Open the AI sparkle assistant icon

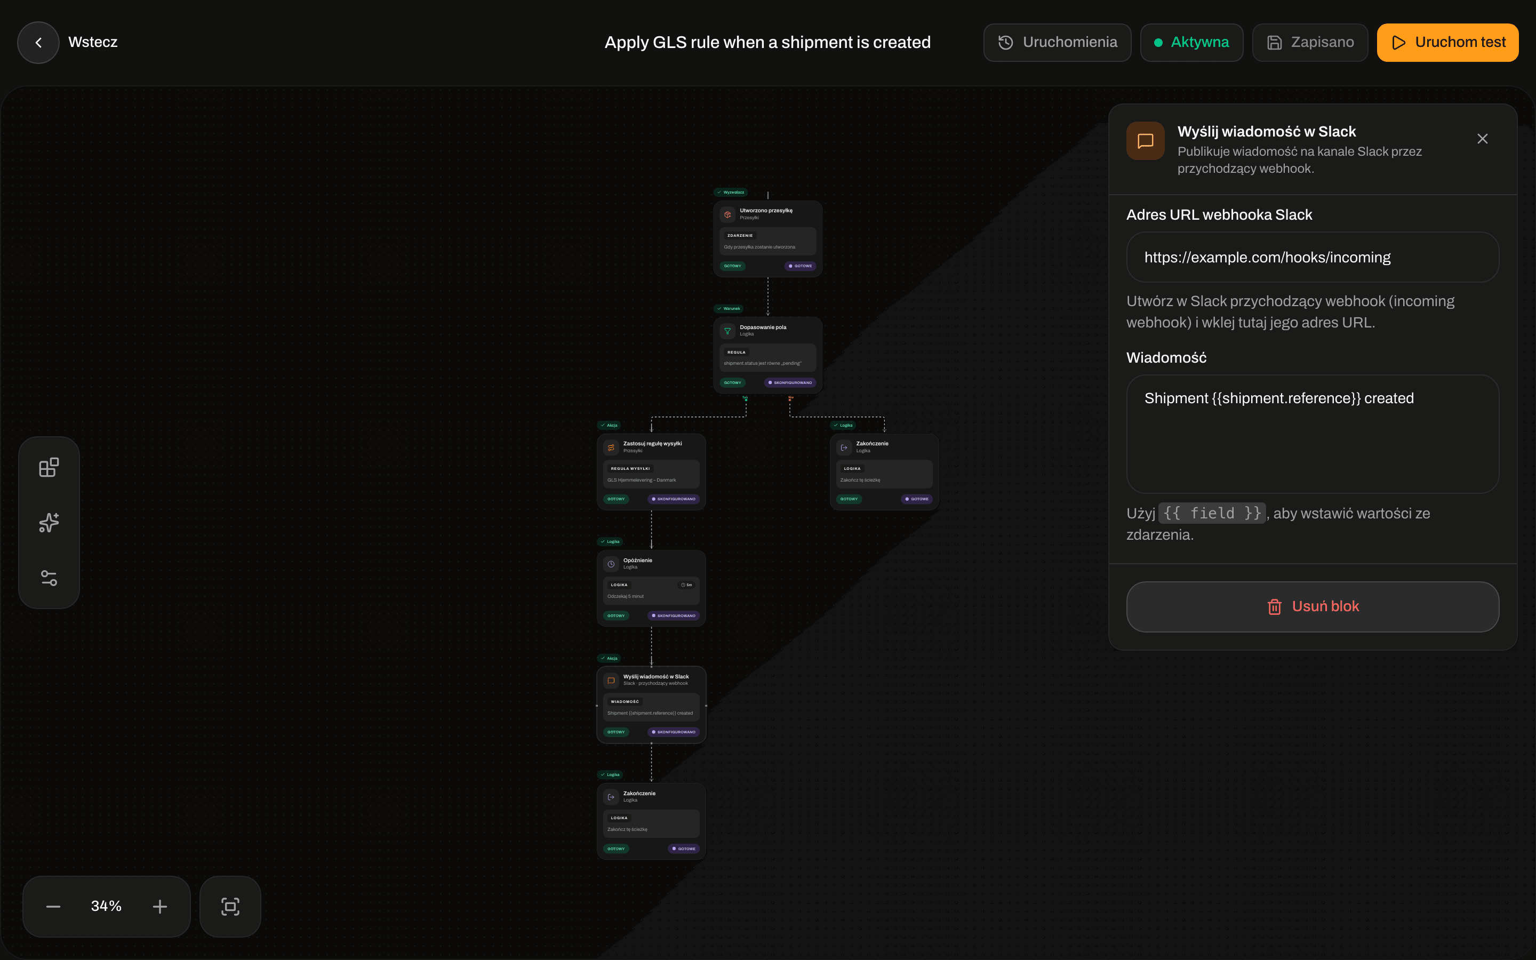(49, 523)
